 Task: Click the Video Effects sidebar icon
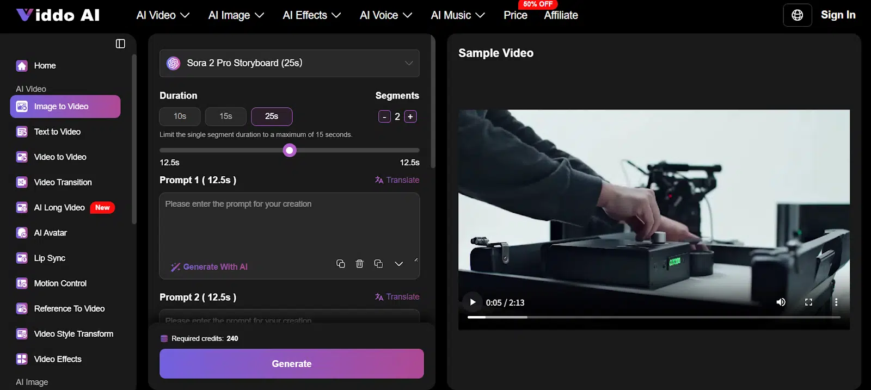point(22,359)
